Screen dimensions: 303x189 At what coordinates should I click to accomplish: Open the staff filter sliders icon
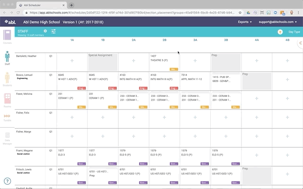(x=53, y=31)
